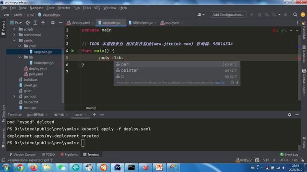Open the Refactor menu

click(x=64, y=8)
